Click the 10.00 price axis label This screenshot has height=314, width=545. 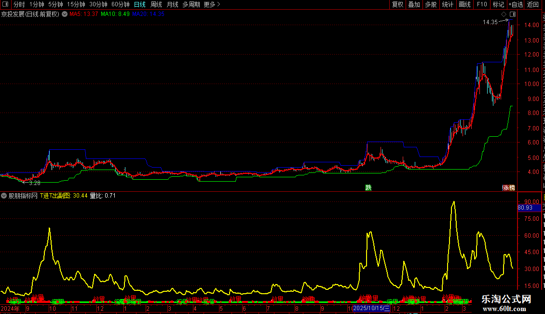point(531,84)
